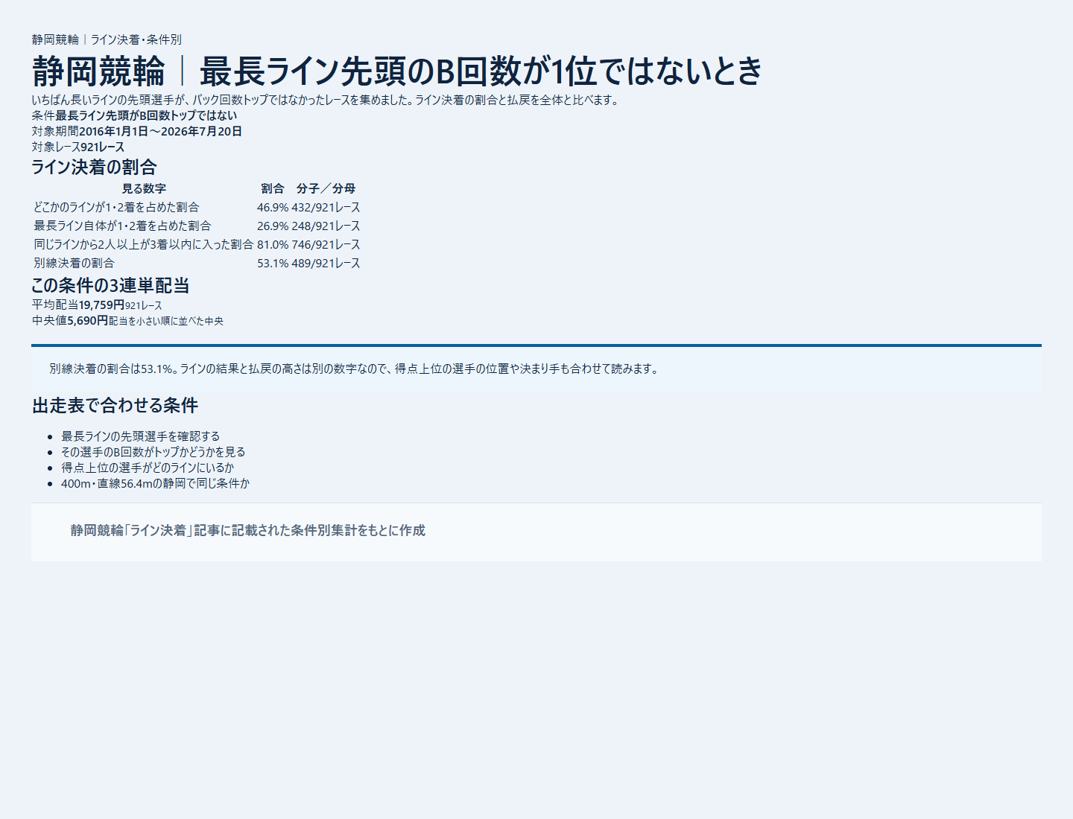The height and width of the screenshot is (819, 1073).
Task: Click the footer source note 静岡競輪「ライン決着」記事に記載された条件別集計をもとに作成
Action: 247,530
